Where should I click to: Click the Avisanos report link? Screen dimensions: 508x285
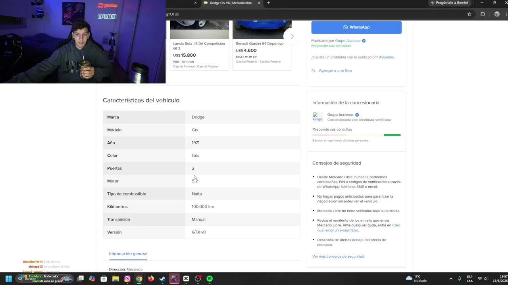[x=386, y=57]
